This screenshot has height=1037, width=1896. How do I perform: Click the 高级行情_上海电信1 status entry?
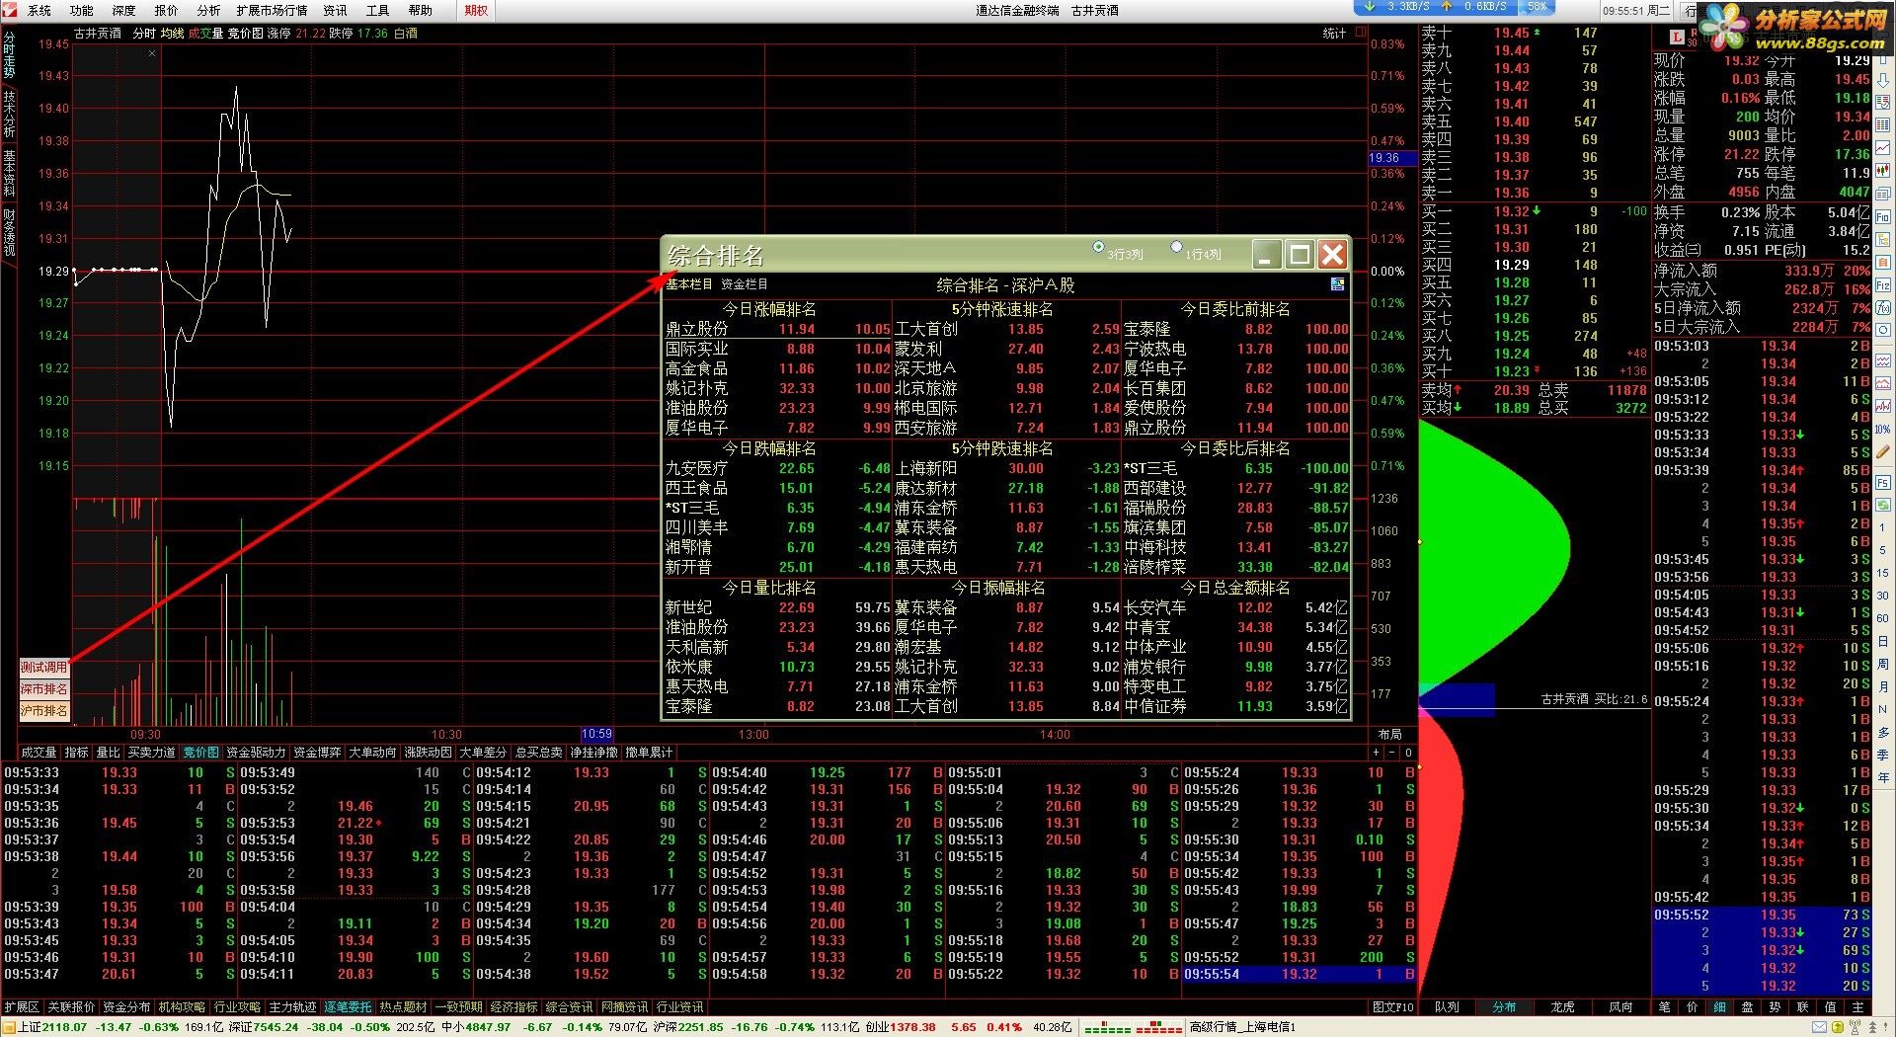tap(1242, 1027)
